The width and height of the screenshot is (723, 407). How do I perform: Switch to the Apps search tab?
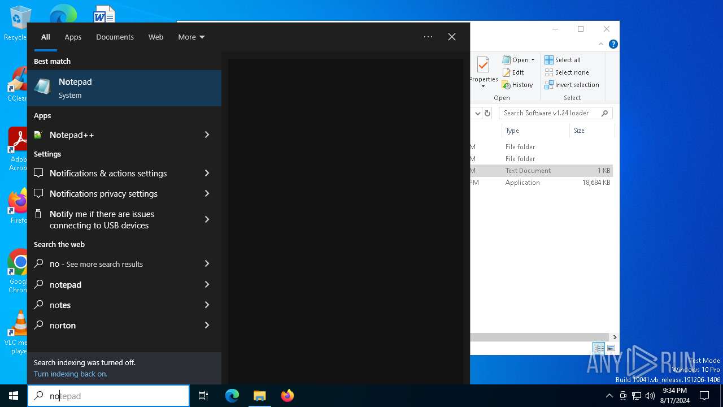pyautogui.click(x=73, y=37)
